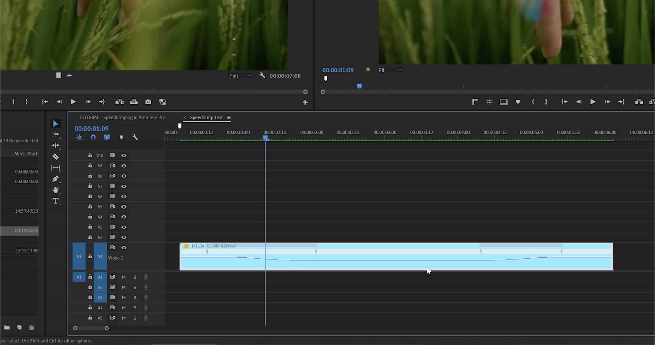655x345 pixels.
Task: Click the Source monitor Insert button
Action: (x=119, y=102)
